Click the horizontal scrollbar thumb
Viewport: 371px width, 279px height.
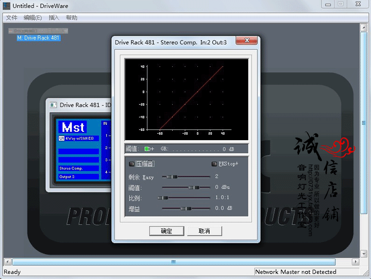(x=174, y=262)
